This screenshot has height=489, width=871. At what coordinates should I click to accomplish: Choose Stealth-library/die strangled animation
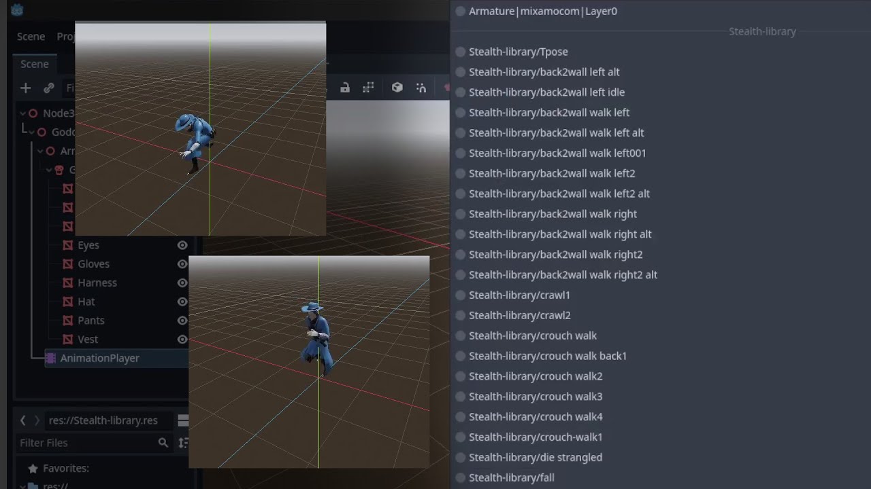[x=535, y=457]
